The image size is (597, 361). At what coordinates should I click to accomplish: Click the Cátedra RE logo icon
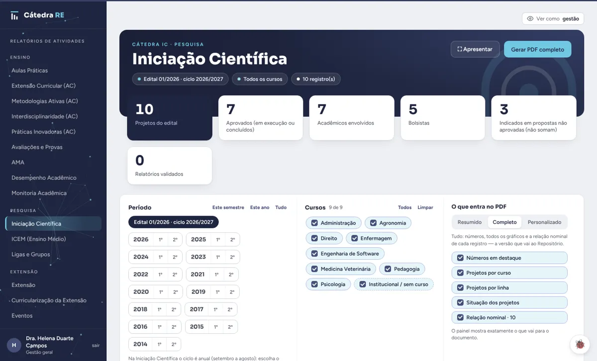point(15,15)
